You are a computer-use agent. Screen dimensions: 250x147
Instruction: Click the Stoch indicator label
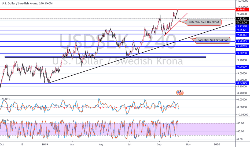(x=5, y=121)
